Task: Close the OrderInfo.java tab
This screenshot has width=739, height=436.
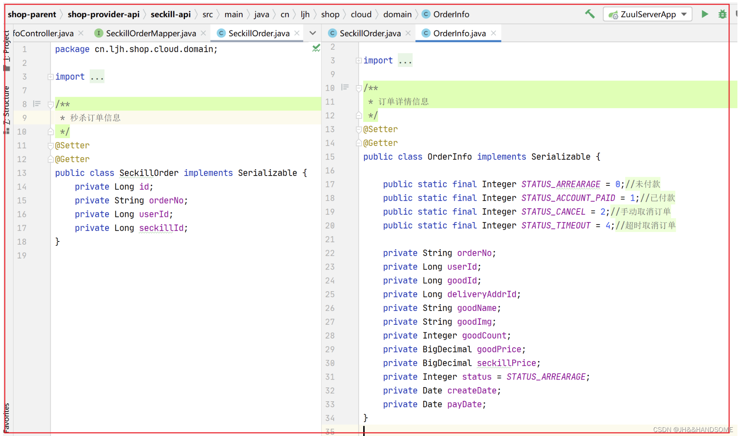Action: (493, 33)
